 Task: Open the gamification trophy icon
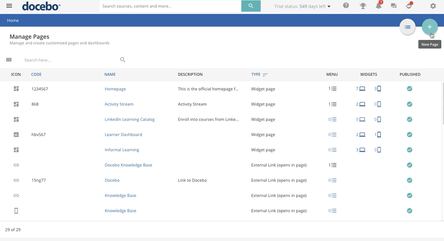tap(363, 6)
